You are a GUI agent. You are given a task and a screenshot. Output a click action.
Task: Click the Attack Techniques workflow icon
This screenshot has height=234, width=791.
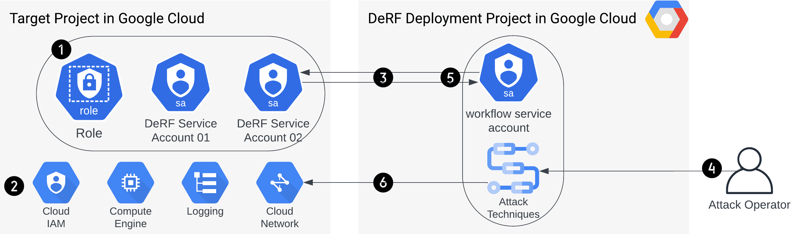point(513,168)
